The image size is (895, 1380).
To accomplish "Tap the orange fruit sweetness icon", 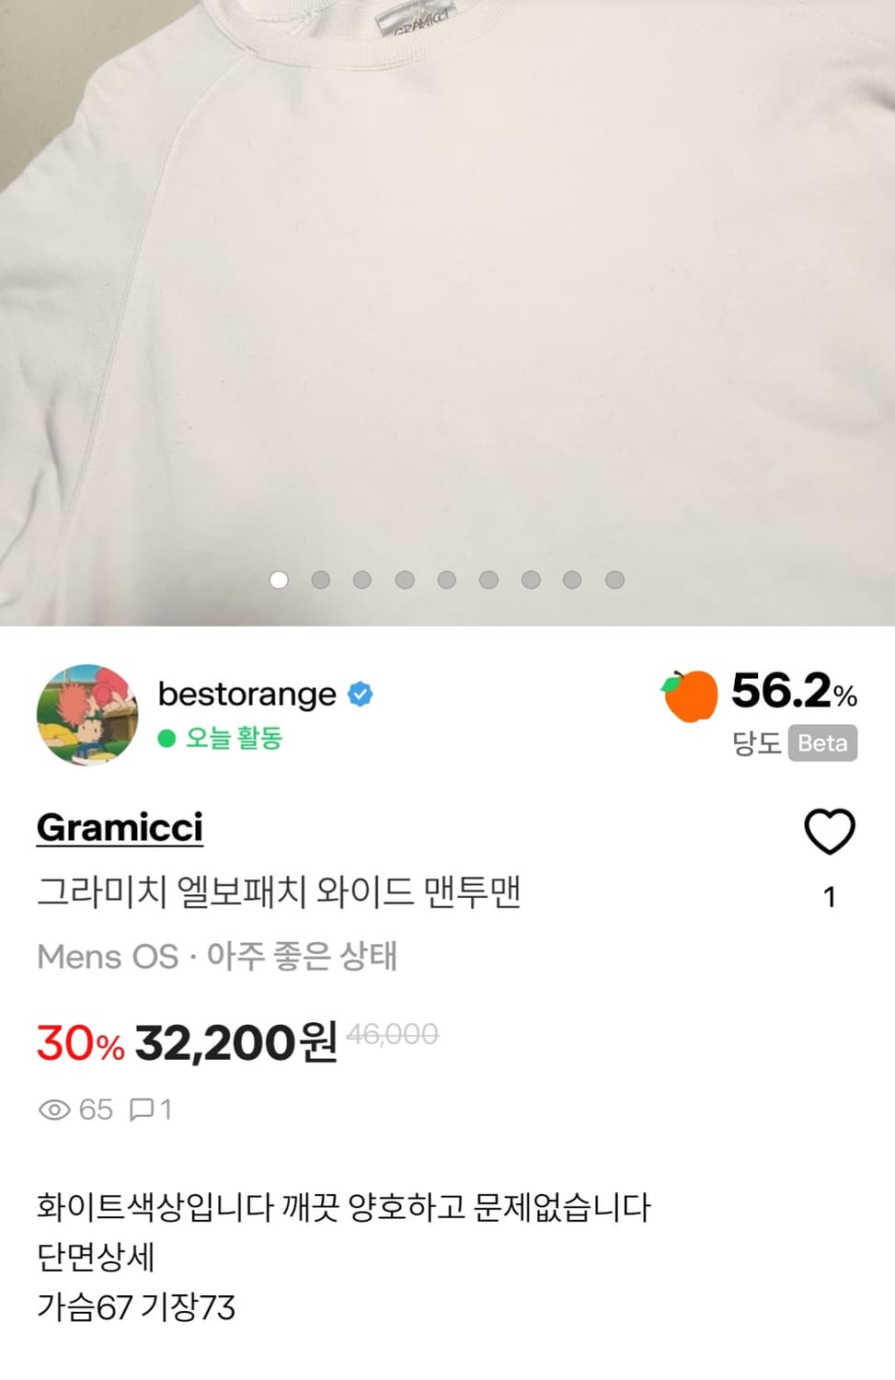I will pyautogui.click(x=690, y=696).
